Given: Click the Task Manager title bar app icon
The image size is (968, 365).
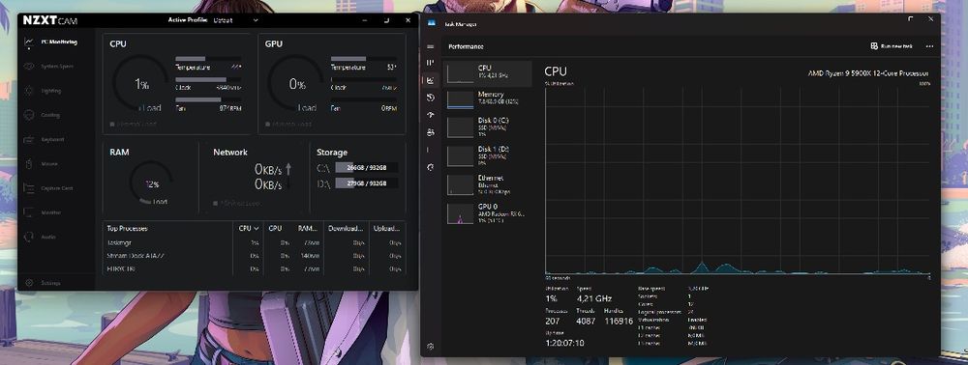Looking at the screenshot, I should pyautogui.click(x=431, y=24).
